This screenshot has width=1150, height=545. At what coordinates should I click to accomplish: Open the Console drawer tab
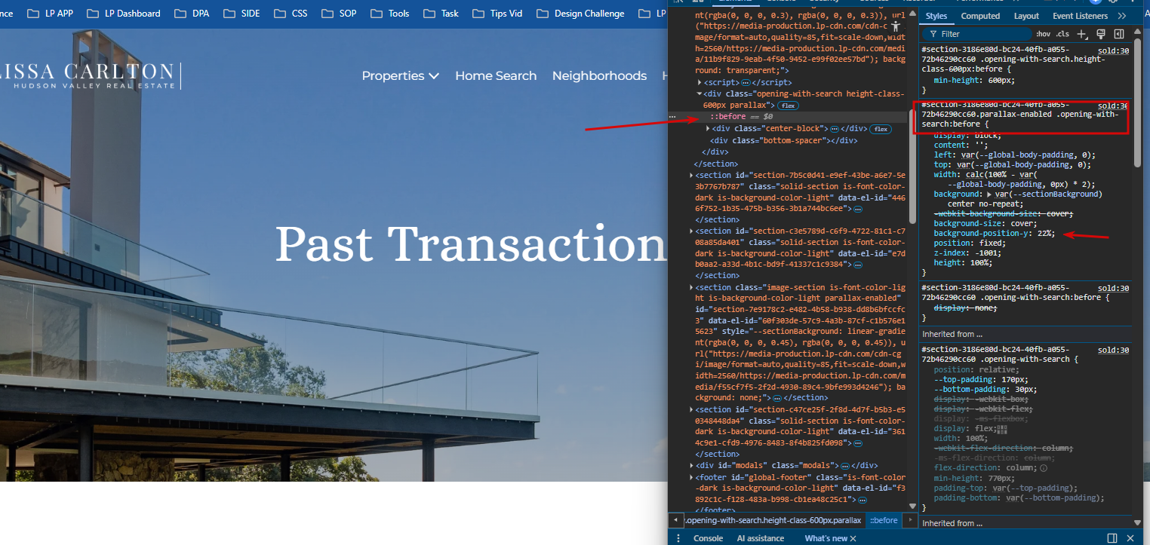(x=708, y=538)
